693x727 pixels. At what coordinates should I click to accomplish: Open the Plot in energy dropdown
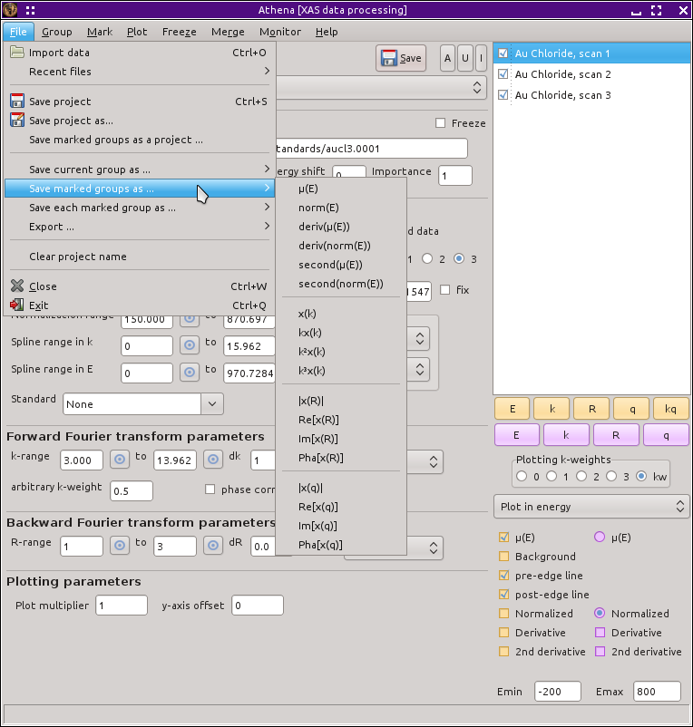(591, 507)
